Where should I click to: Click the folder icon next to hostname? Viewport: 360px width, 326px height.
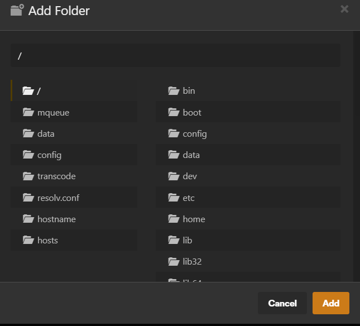point(28,219)
